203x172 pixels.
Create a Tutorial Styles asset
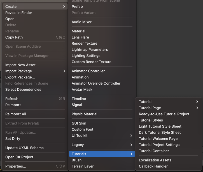coord(151,120)
